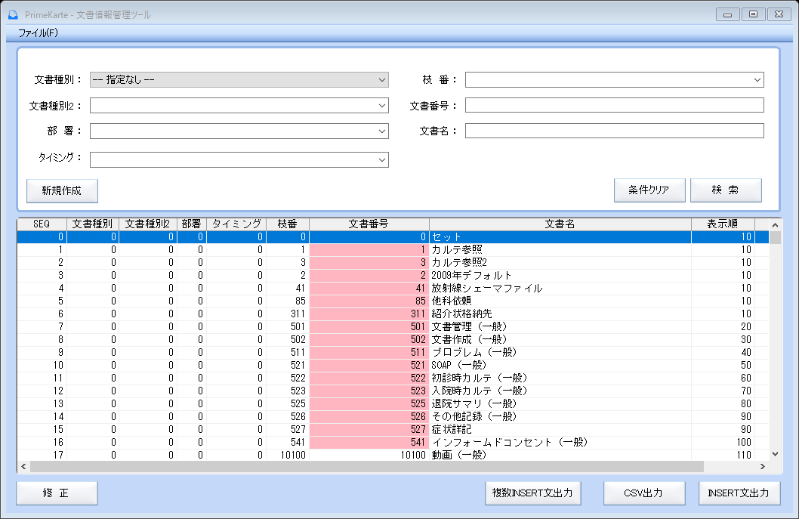
Task: Open the 文書種別2 combo box
Action: pyautogui.click(x=239, y=106)
